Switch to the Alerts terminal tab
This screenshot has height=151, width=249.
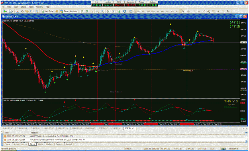click(41, 144)
